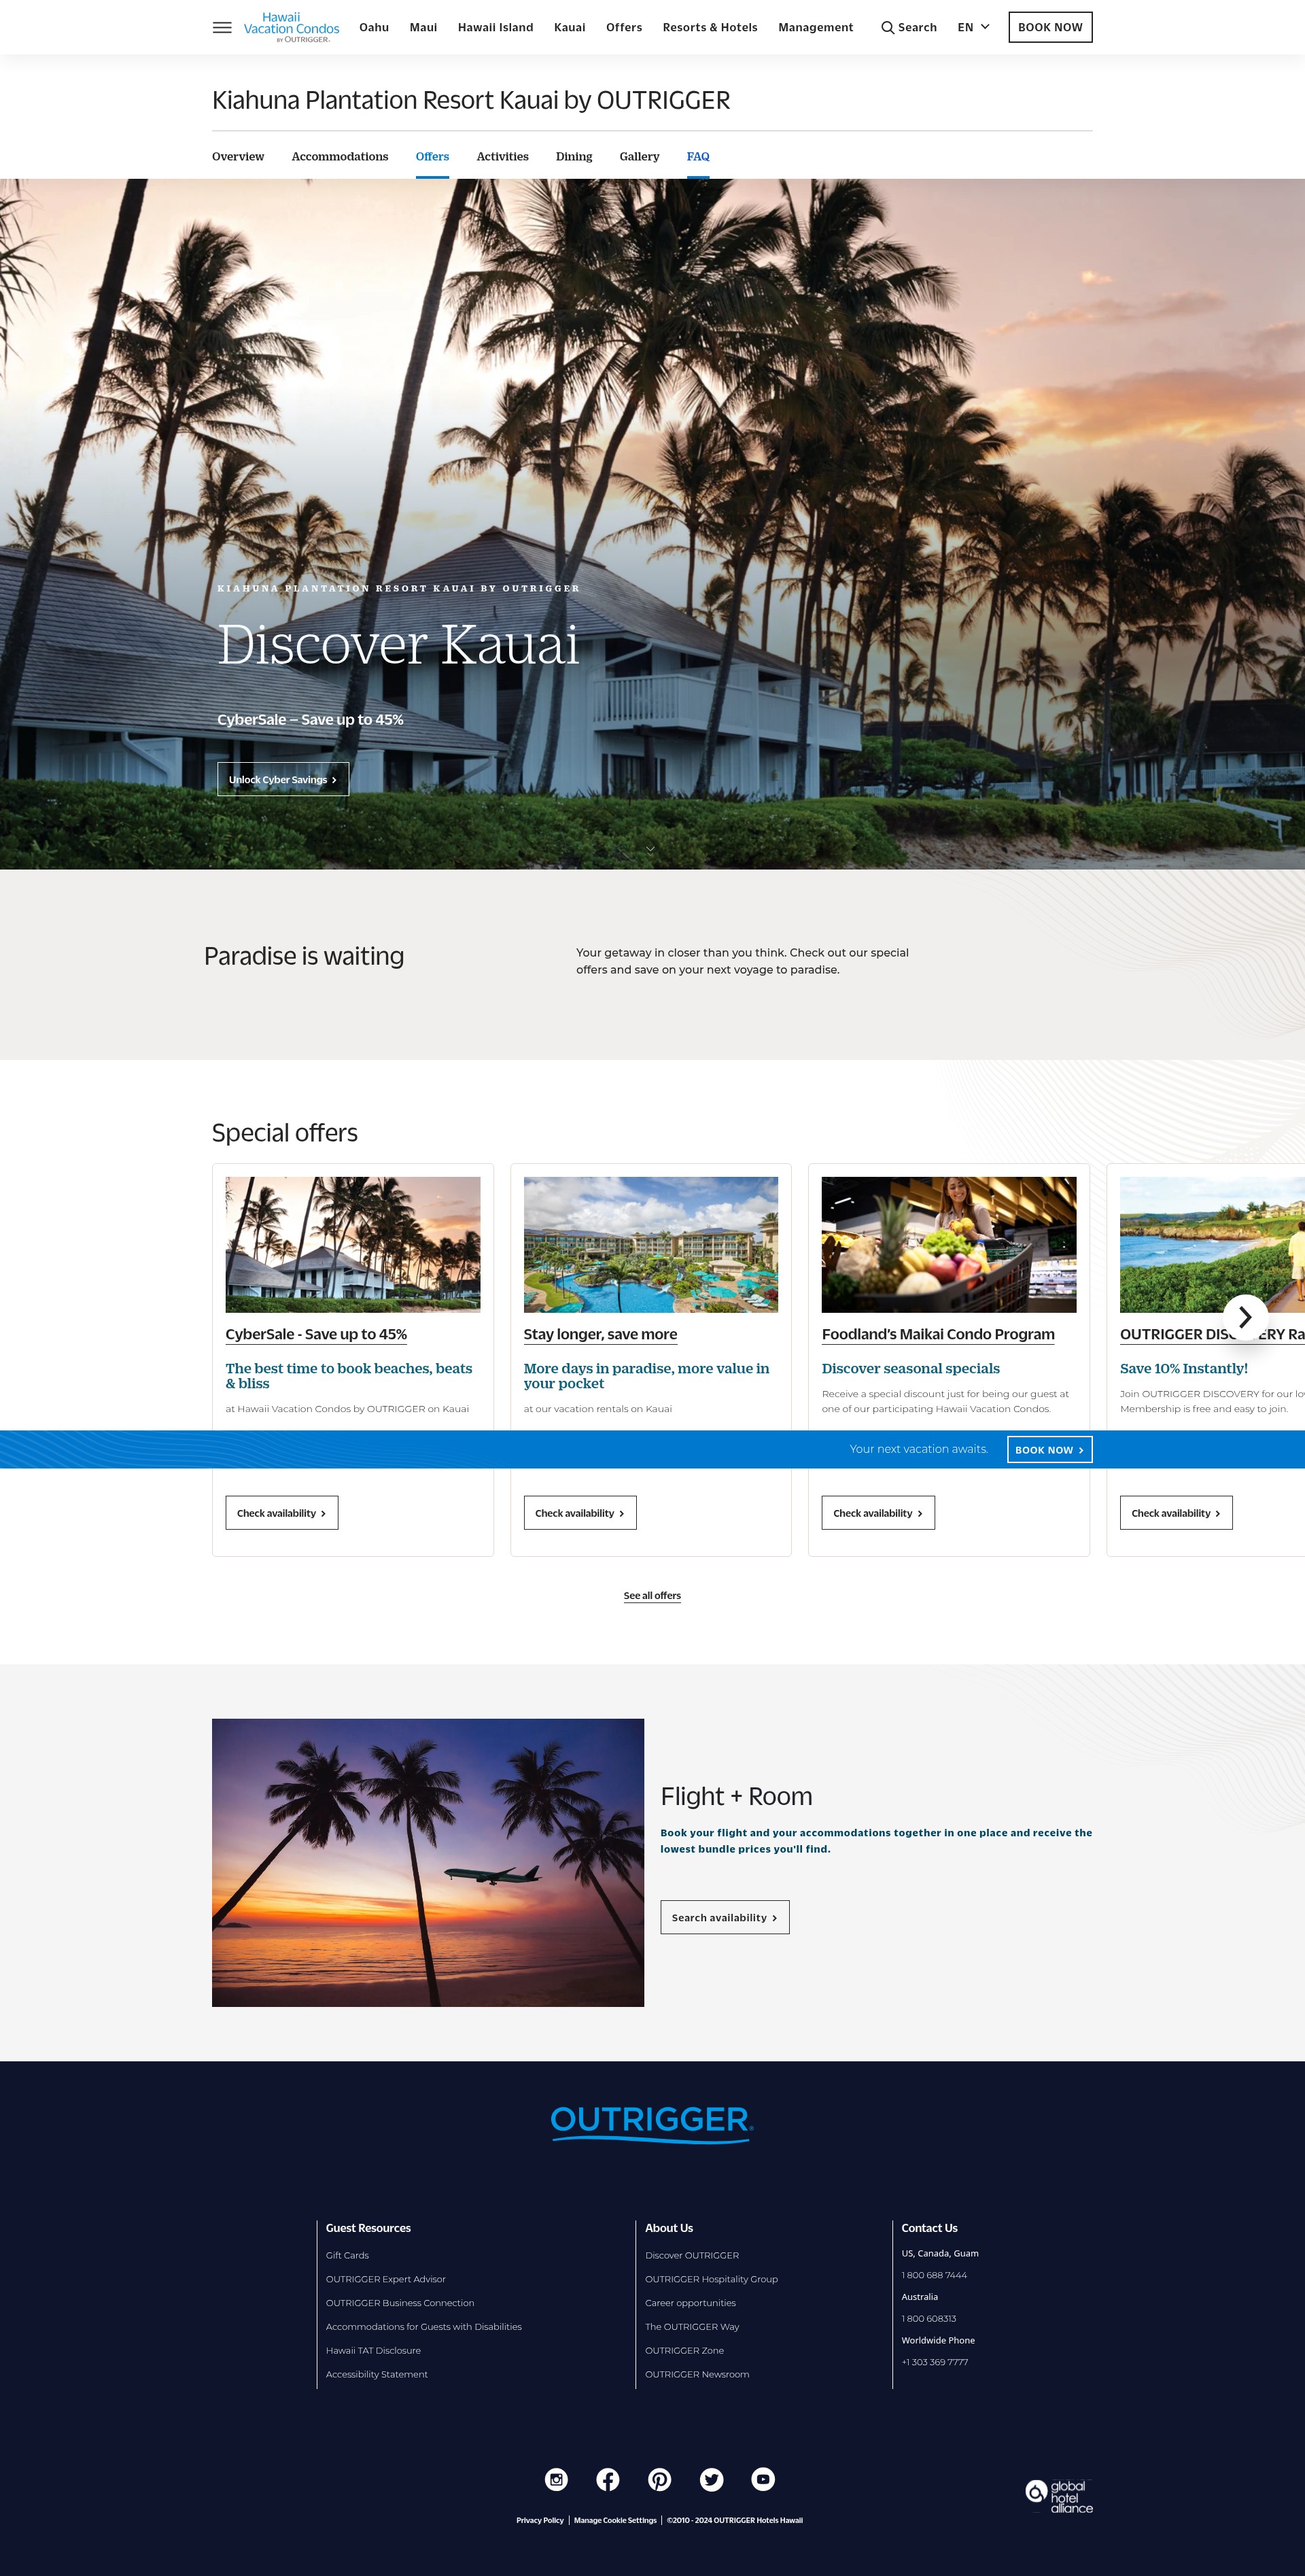Open Career opportunities link
The width and height of the screenshot is (1305, 2576).
(x=690, y=2303)
